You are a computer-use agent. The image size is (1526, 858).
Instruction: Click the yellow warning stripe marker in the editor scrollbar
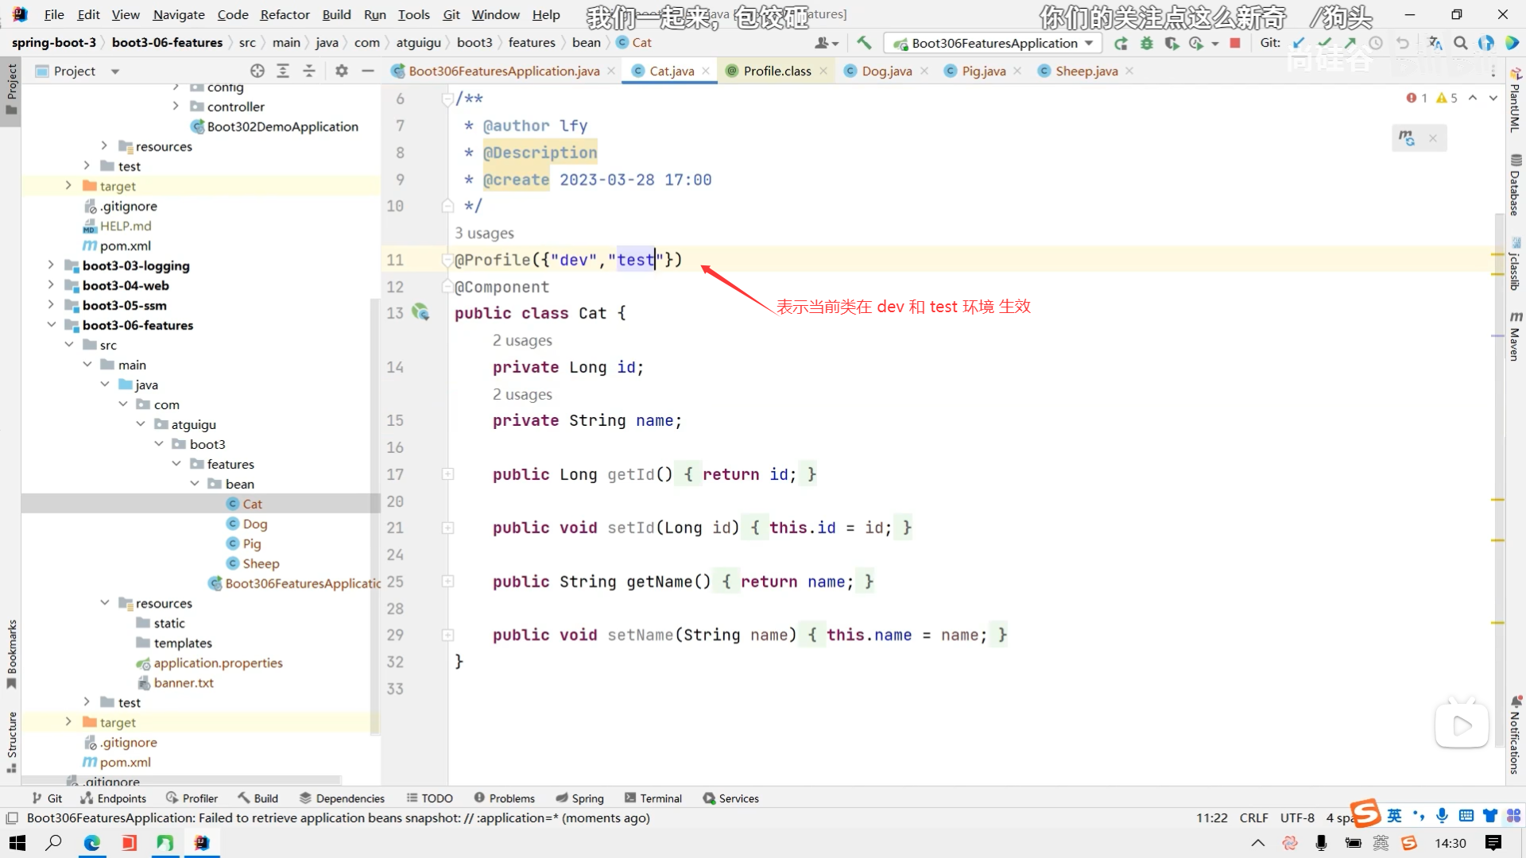pos(1497,500)
